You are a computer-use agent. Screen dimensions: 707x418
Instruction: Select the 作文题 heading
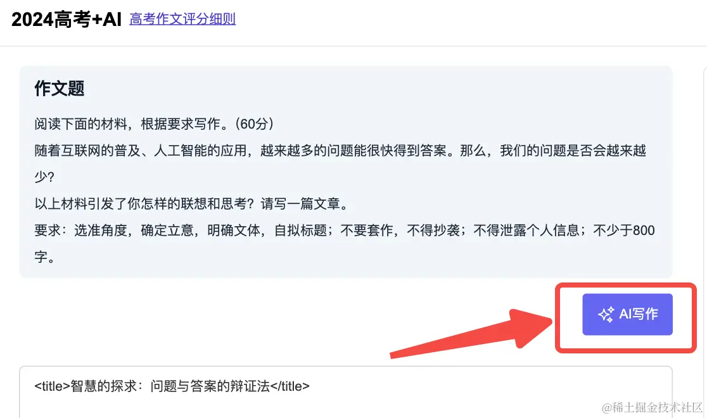60,89
